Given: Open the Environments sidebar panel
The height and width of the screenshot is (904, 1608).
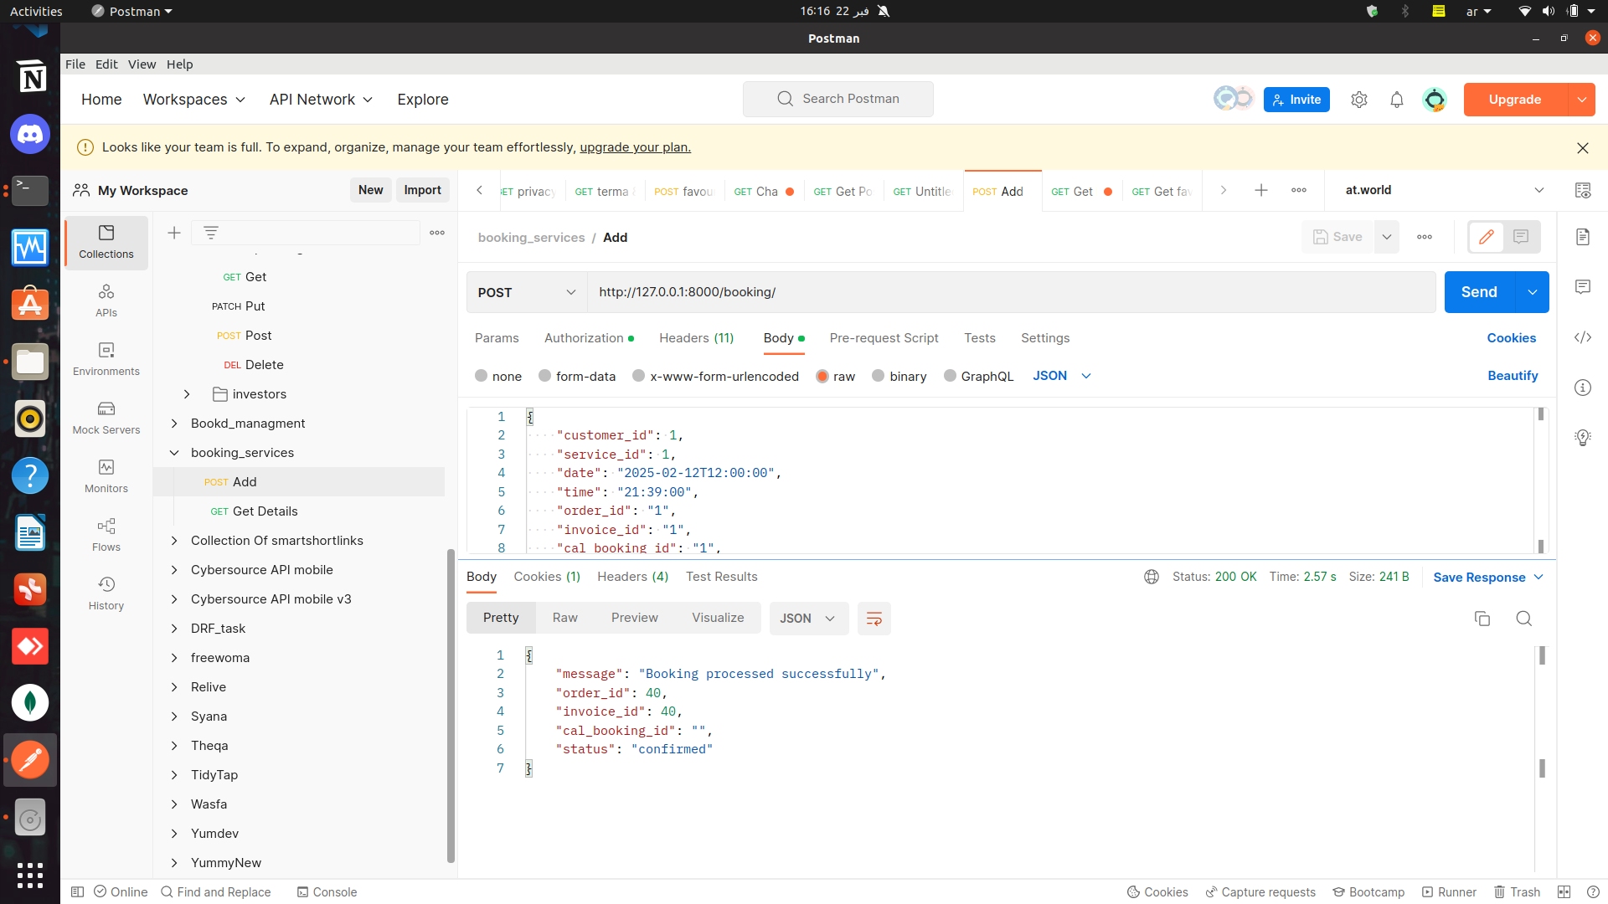Looking at the screenshot, I should point(106,358).
